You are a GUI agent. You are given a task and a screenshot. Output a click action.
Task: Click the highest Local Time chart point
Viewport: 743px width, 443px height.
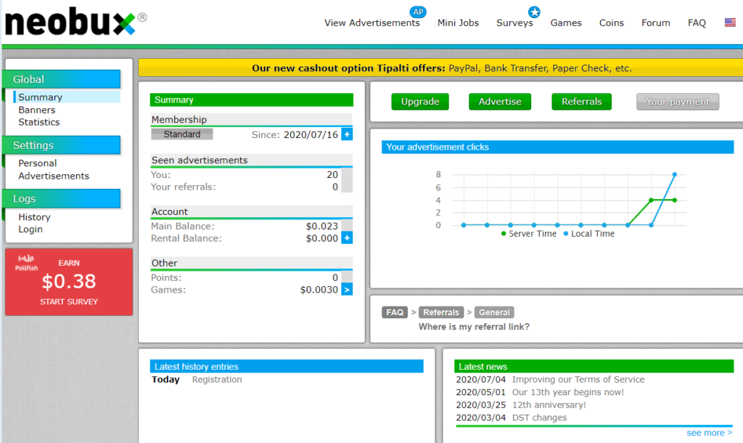(x=674, y=174)
